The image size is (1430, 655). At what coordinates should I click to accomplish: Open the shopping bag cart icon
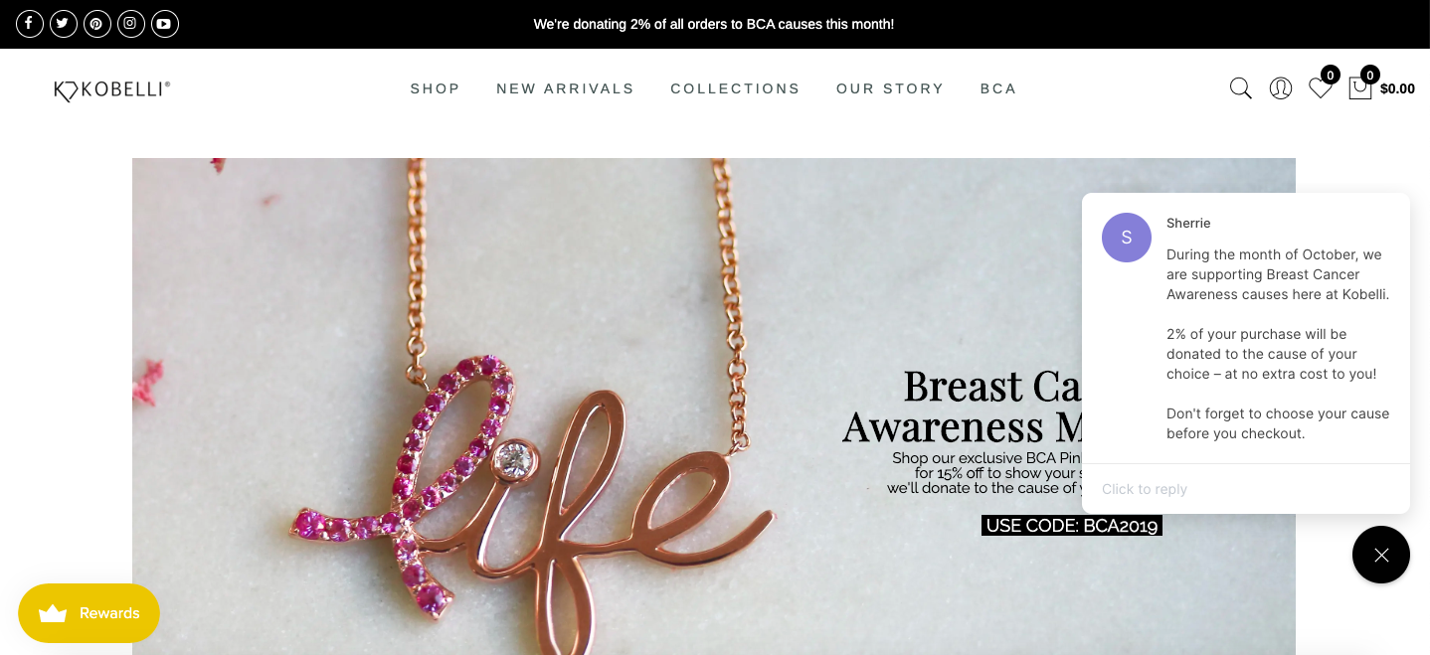(1359, 88)
